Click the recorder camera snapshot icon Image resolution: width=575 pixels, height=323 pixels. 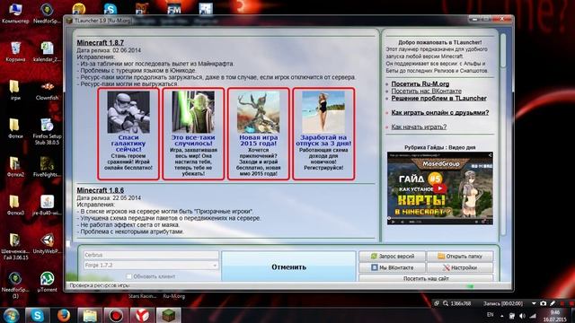543,303
